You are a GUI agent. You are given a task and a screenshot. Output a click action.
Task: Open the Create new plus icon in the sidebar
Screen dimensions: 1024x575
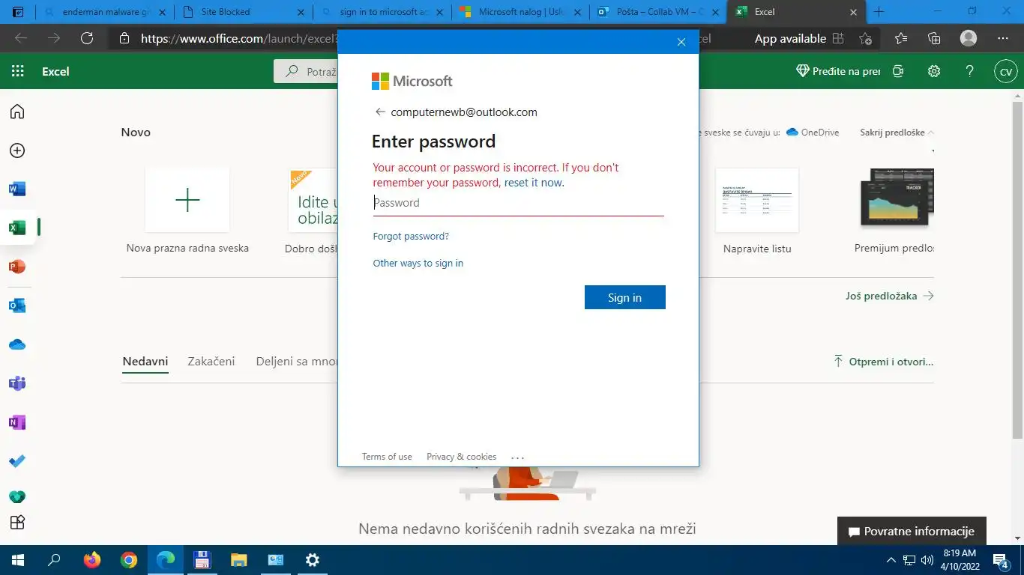pyautogui.click(x=17, y=150)
